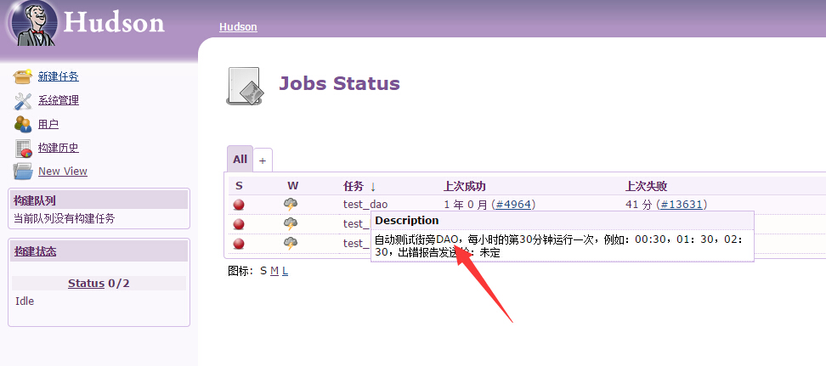This screenshot has width=826, height=366.
Task: Click the + tab to add a view
Action: 263,160
